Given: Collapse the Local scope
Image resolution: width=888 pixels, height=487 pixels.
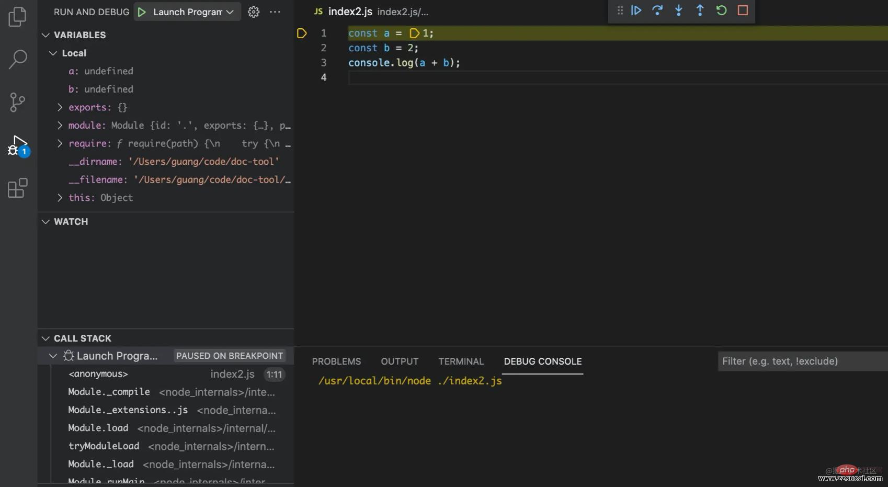Looking at the screenshot, I should point(53,53).
